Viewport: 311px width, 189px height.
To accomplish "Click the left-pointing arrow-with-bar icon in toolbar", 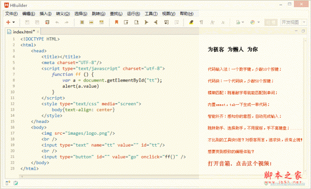I will [x=155, y=22].
